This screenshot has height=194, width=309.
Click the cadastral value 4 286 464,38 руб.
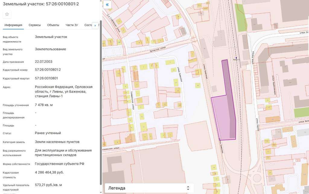point(49,172)
